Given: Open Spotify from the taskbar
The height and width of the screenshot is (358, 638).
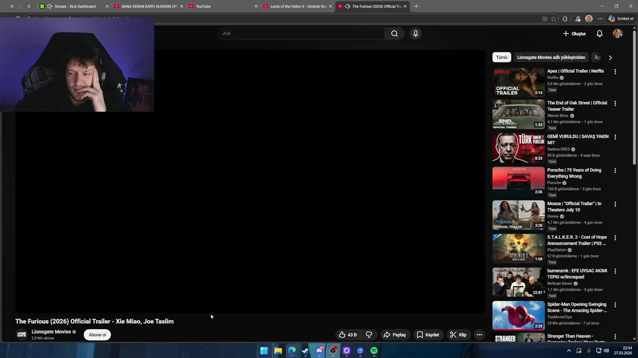Looking at the screenshot, I should point(374,351).
